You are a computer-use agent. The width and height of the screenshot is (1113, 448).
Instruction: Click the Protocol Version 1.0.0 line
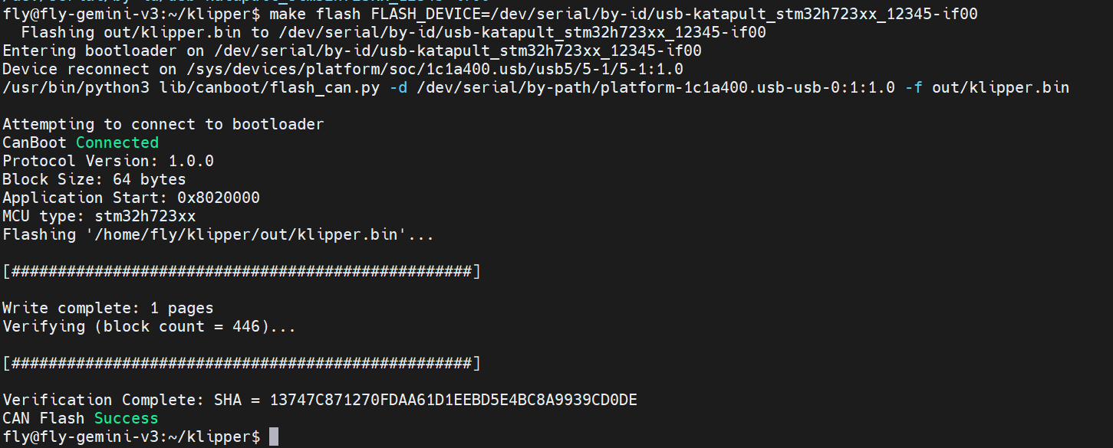107,161
